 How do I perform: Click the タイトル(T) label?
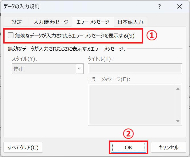[x=100, y=59]
